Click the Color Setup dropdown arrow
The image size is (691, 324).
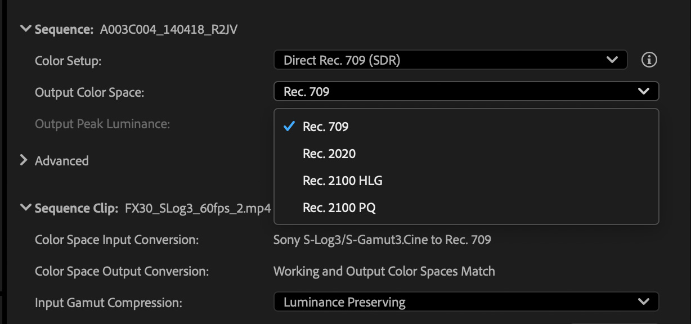pos(612,60)
